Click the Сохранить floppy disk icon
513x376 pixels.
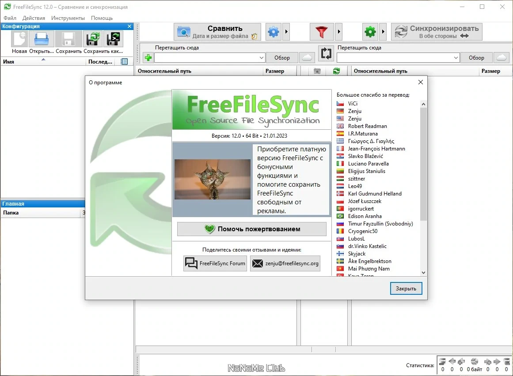68,39
